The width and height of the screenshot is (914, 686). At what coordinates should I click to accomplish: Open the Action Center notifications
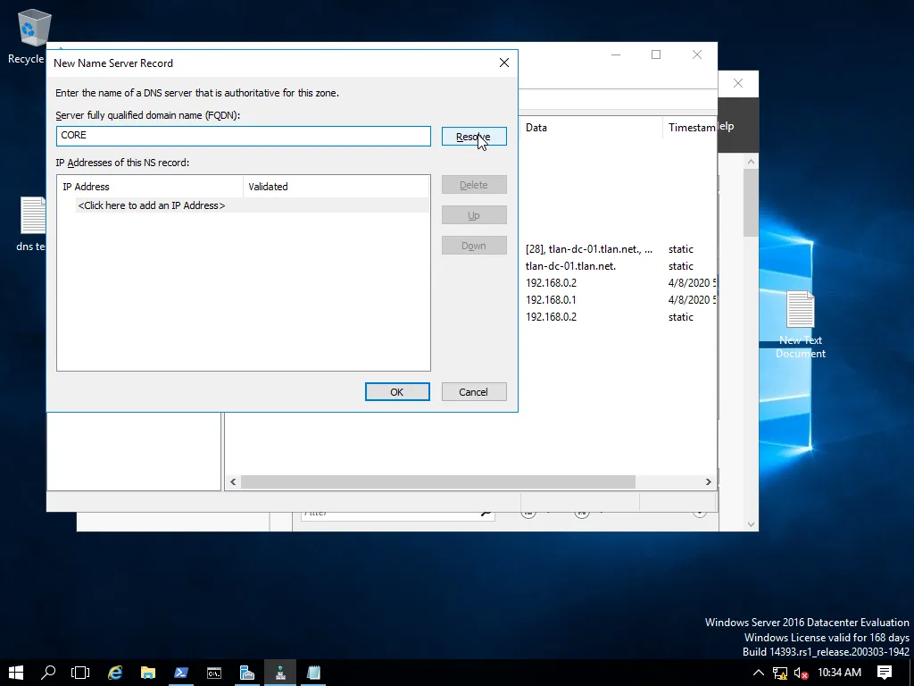[x=885, y=673]
